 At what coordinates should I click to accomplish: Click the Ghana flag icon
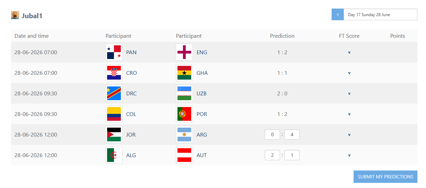click(184, 73)
